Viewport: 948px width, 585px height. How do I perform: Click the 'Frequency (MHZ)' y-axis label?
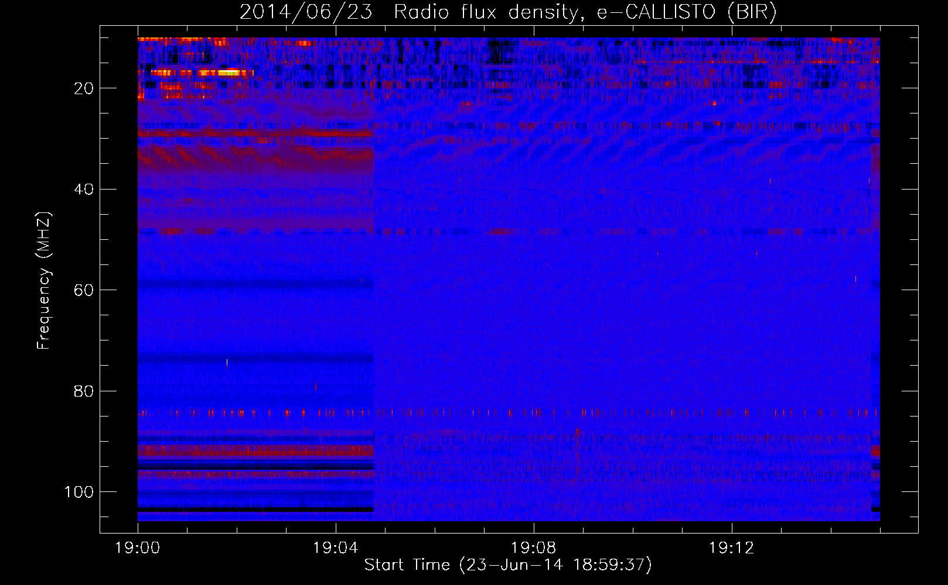pyautogui.click(x=44, y=280)
